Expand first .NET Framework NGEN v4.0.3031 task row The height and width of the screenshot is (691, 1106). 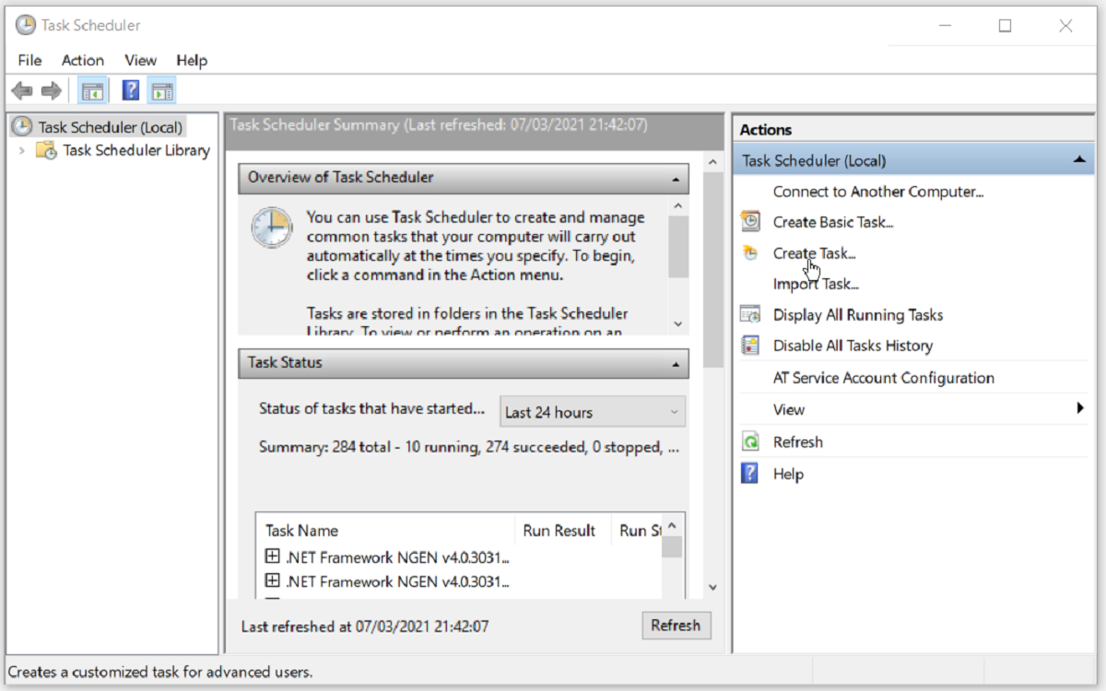(272, 556)
